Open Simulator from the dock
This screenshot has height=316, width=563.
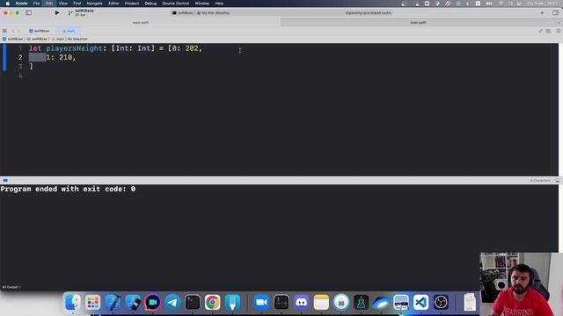point(133,302)
